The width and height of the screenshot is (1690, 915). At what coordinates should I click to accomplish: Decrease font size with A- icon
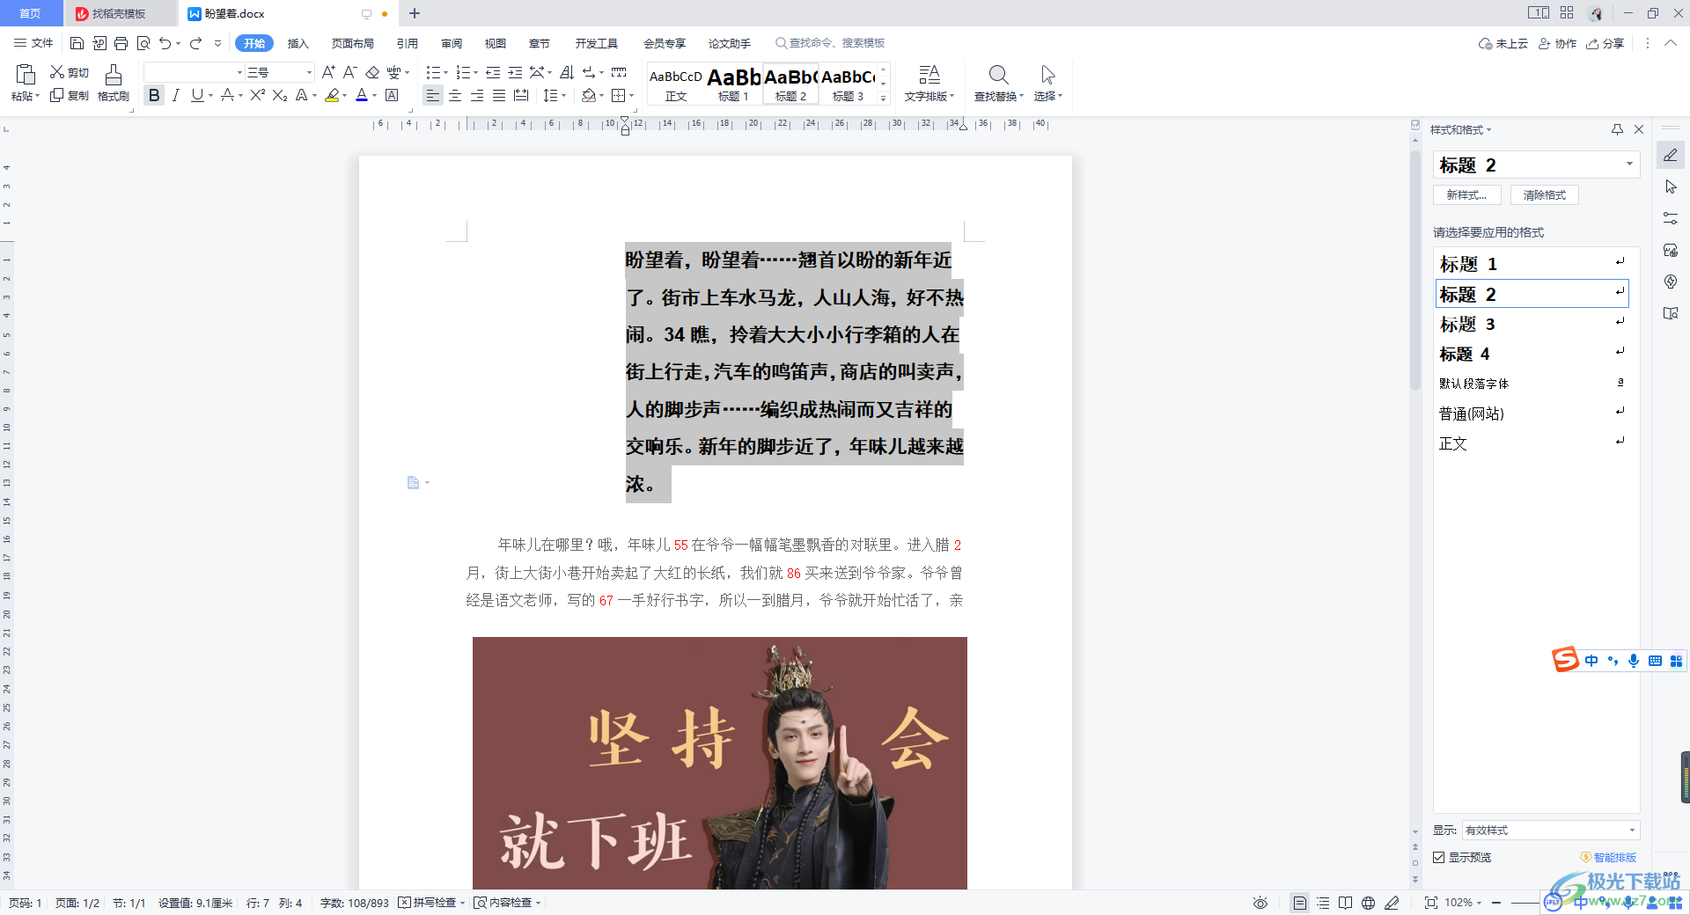349,72
